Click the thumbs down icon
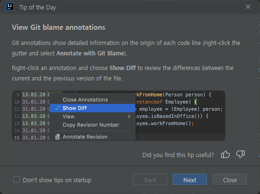This screenshot has height=194, width=260. tap(241, 154)
